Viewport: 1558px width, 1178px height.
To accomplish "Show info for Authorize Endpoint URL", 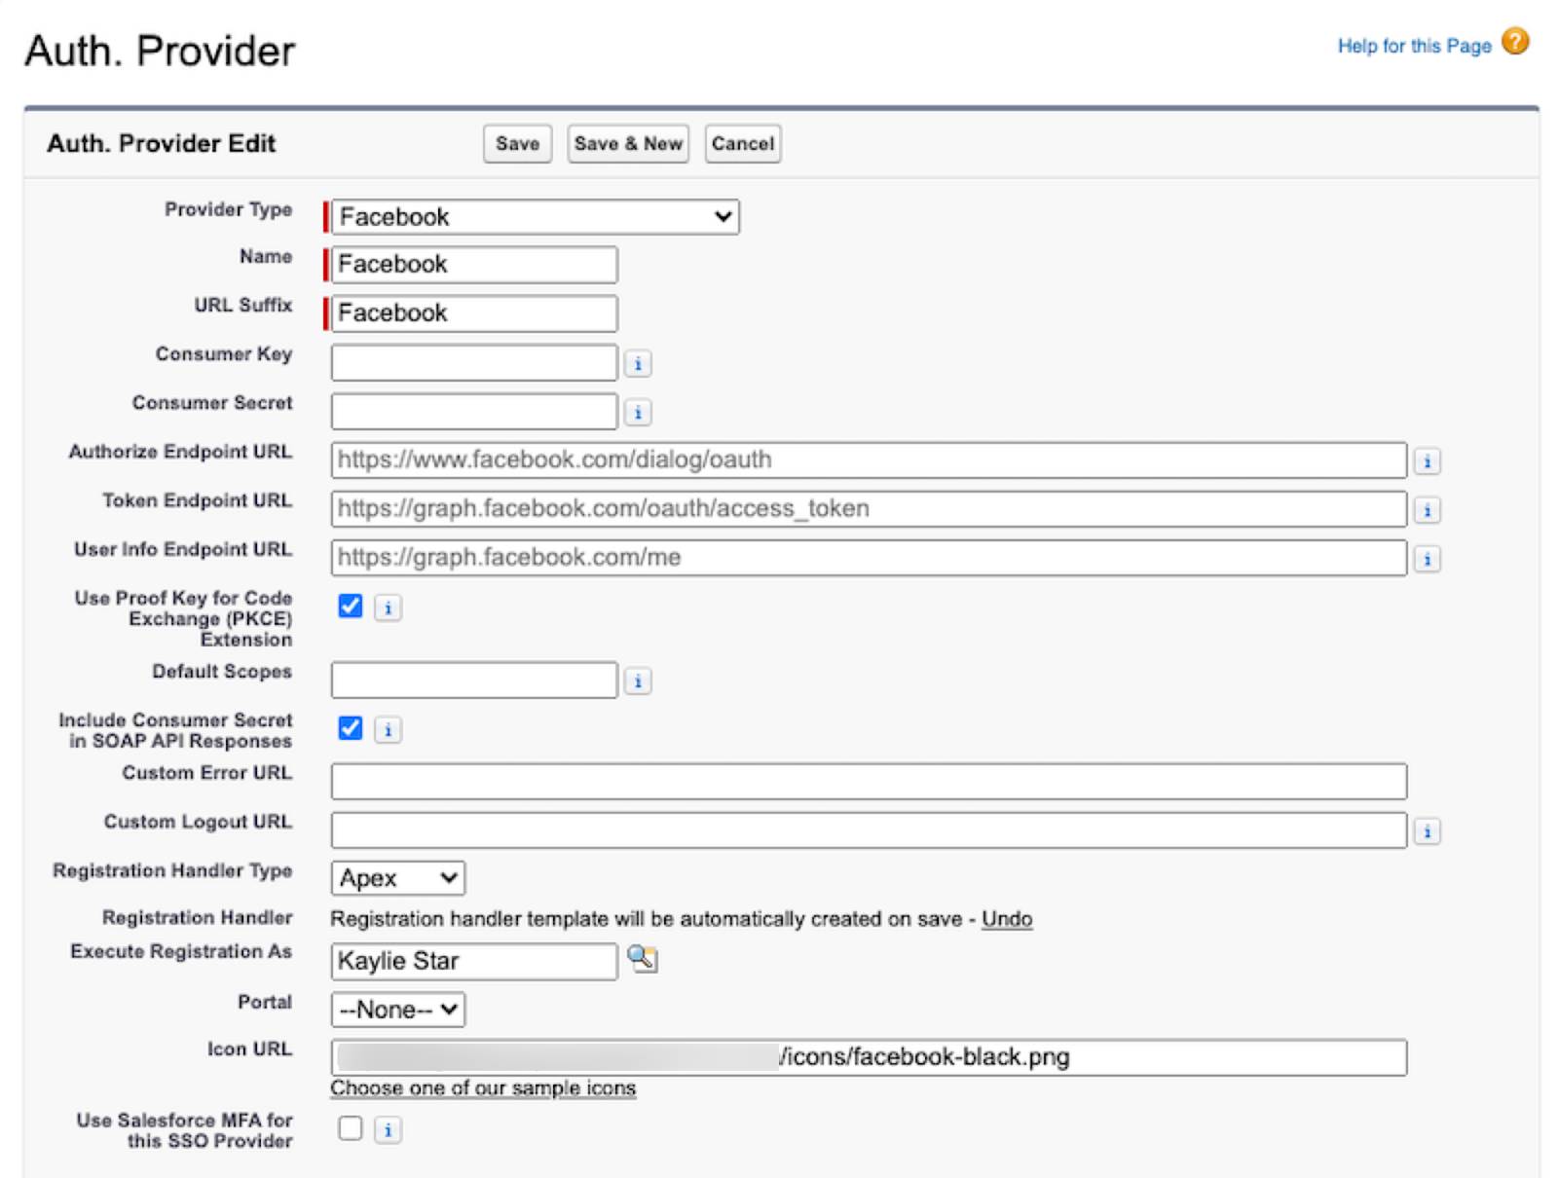I will pos(1427,461).
